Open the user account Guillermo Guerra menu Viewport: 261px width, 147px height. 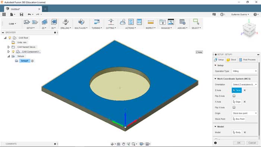click(x=240, y=15)
